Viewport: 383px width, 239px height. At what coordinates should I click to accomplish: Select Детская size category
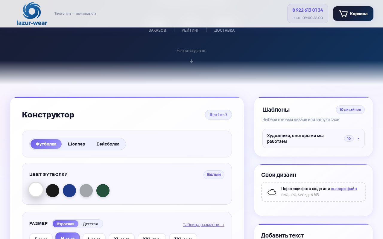click(x=90, y=224)
